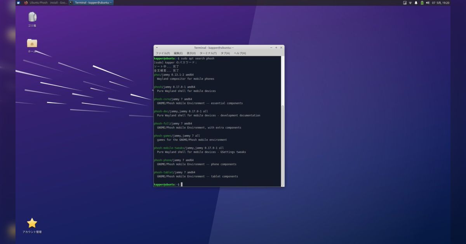Mute sound using the speaker icon
Image resolution: width=466 pixels, height=244 pixels.
pyautogui.click(x=428, y=2)
